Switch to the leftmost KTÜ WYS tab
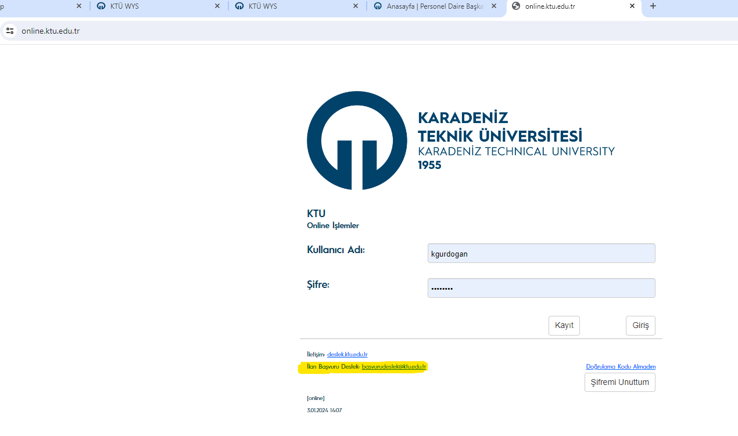The width and height of the screenshot is (738, 436). coord(159,6)
